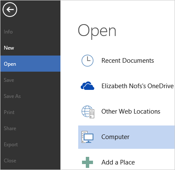Choose Close at the sidebar bottom
This screenshot has width=175, height=170.
(30, 161)
